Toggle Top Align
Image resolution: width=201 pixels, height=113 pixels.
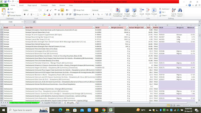pyautogui.click(x=56, y=10)
